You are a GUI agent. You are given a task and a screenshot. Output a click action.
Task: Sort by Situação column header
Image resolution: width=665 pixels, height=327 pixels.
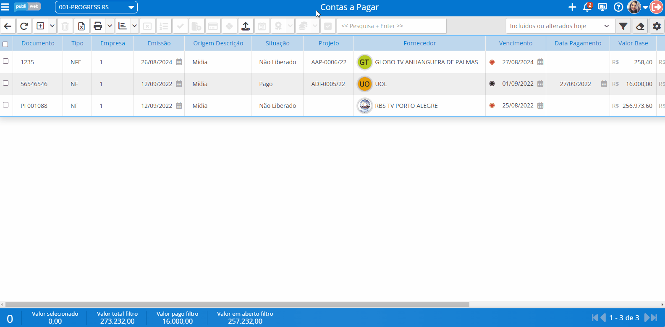point(278,43)
